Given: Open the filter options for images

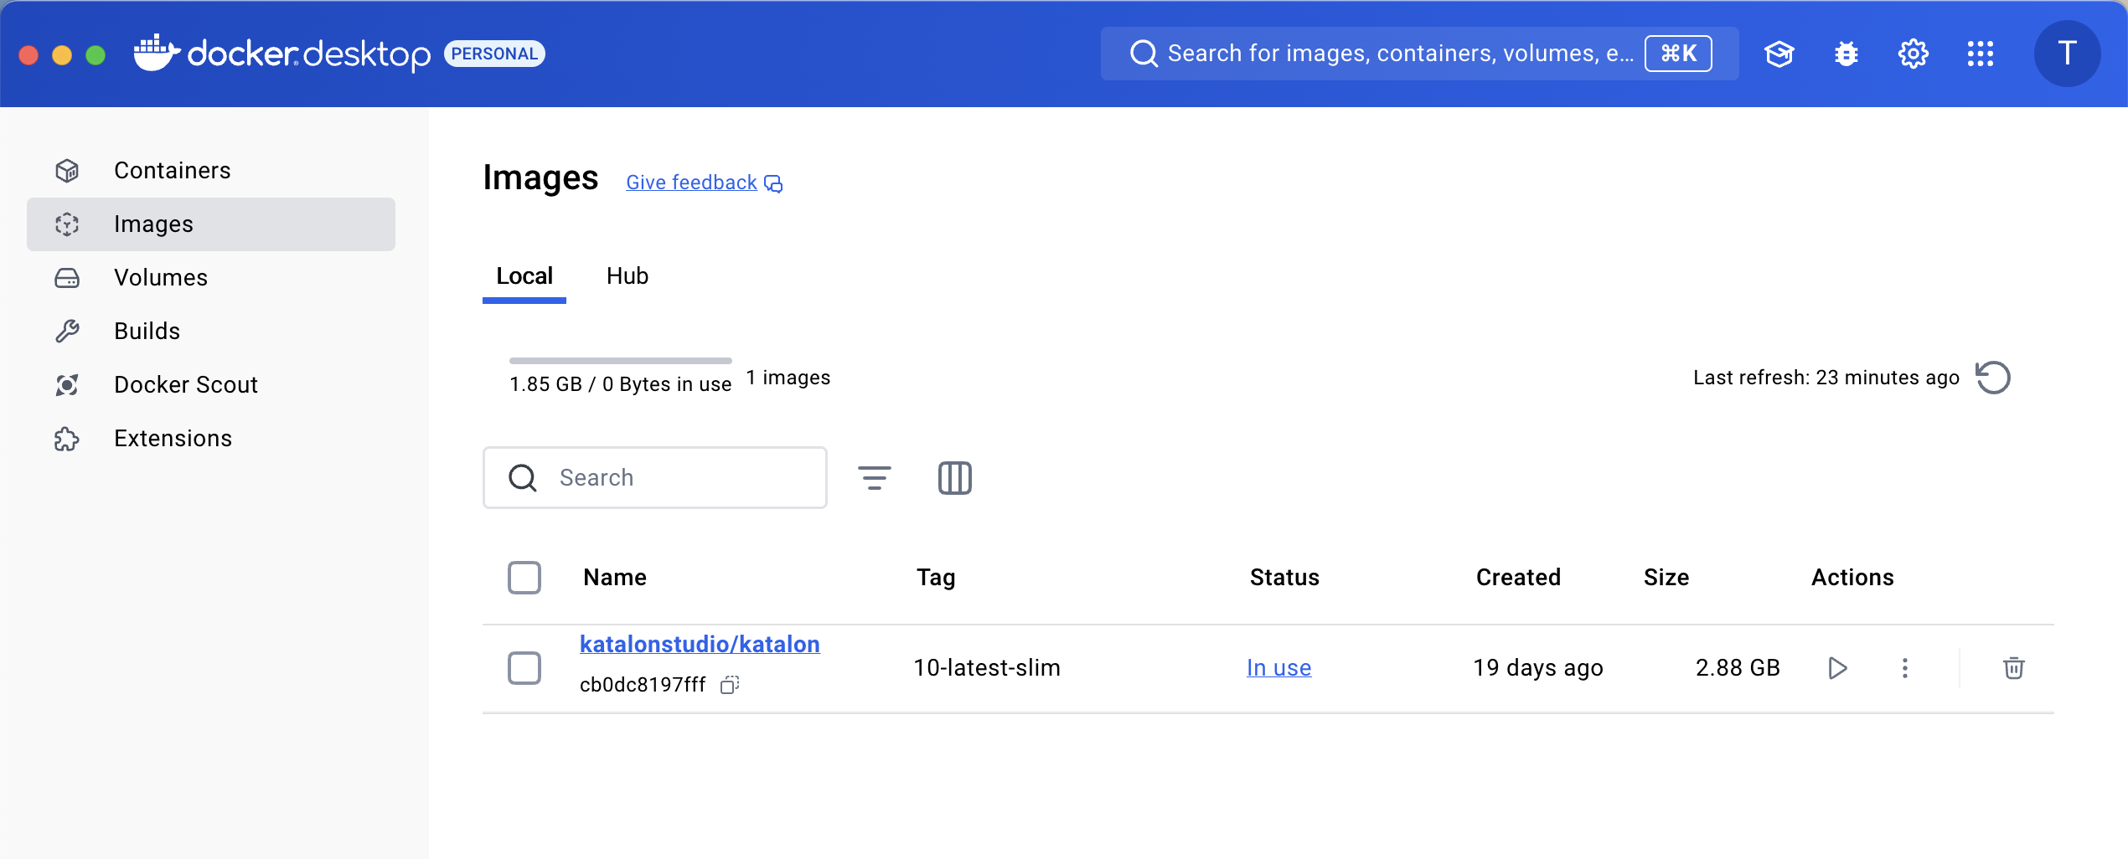Looking at the screenshot, I should click(874, 478).
